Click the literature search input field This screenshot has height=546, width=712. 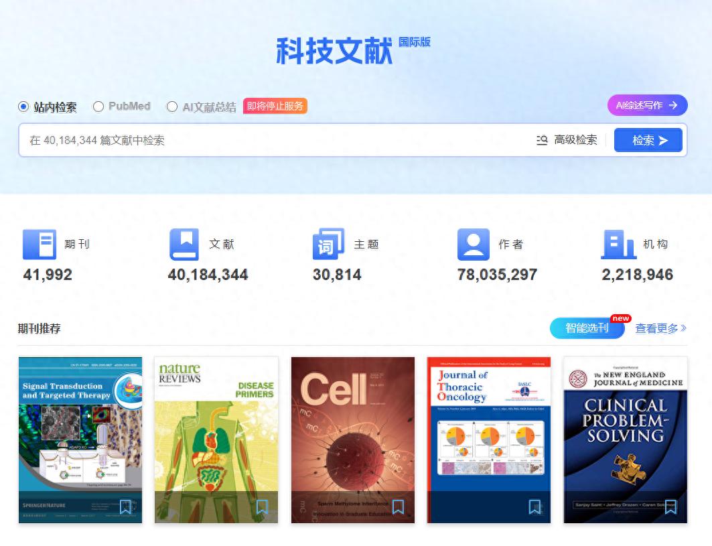click(268, 140)
